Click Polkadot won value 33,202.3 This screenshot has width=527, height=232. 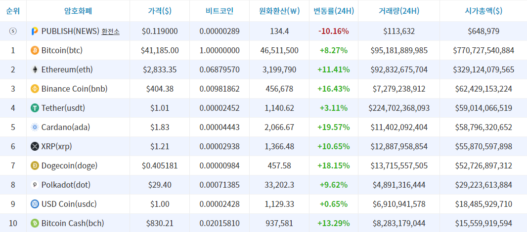coord(279,185)
